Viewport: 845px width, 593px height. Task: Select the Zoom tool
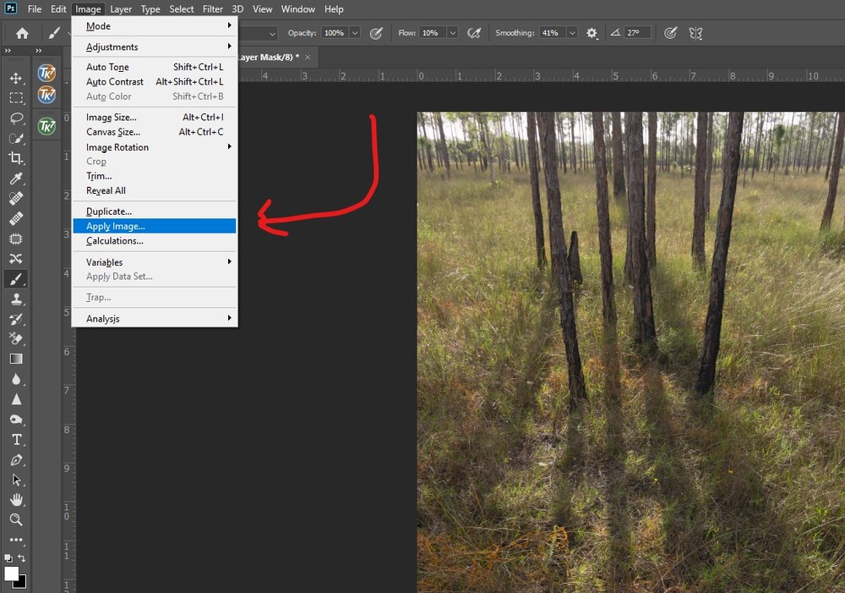tap(16, 519)
